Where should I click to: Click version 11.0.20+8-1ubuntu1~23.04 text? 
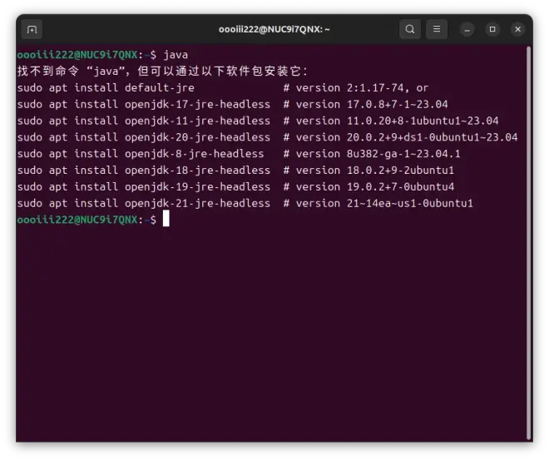tap(398, 121)
